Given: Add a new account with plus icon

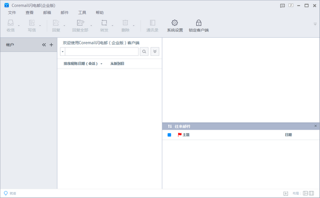Looking at the screenshot, I should pyautogui.click(x=51, y=45).
